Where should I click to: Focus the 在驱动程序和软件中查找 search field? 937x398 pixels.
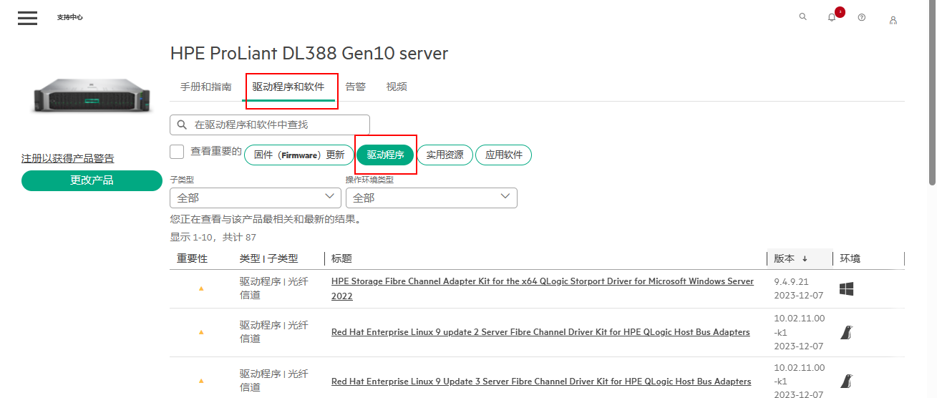click(x=278, y=125)
